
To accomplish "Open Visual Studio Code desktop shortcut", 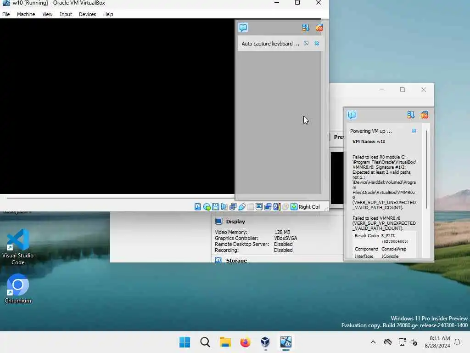I will click(x=18, y=247).
